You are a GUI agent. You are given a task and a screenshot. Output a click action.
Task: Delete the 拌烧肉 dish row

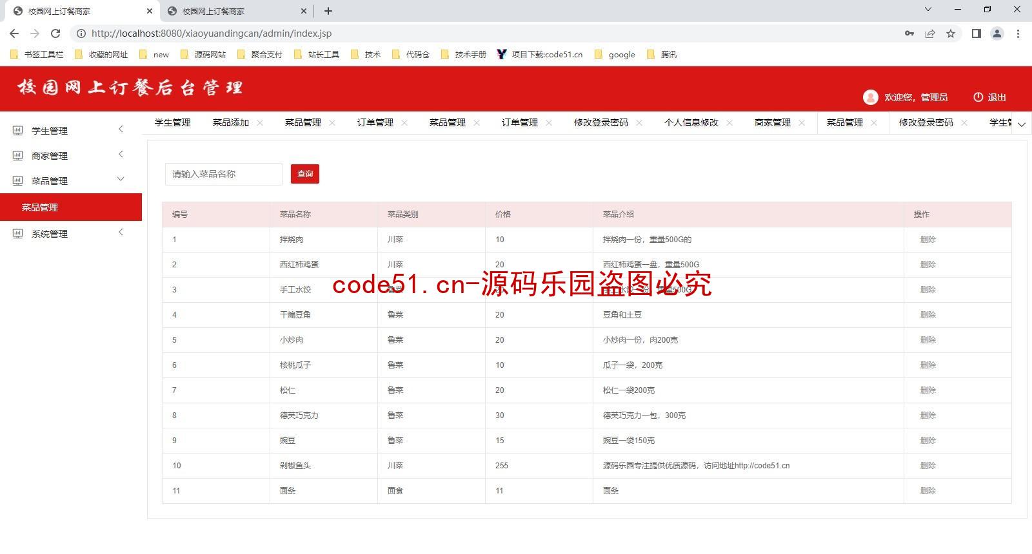click(x=928, y=240)
